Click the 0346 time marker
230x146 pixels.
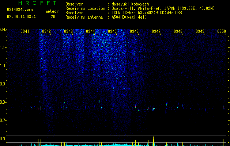pos(134,31)
